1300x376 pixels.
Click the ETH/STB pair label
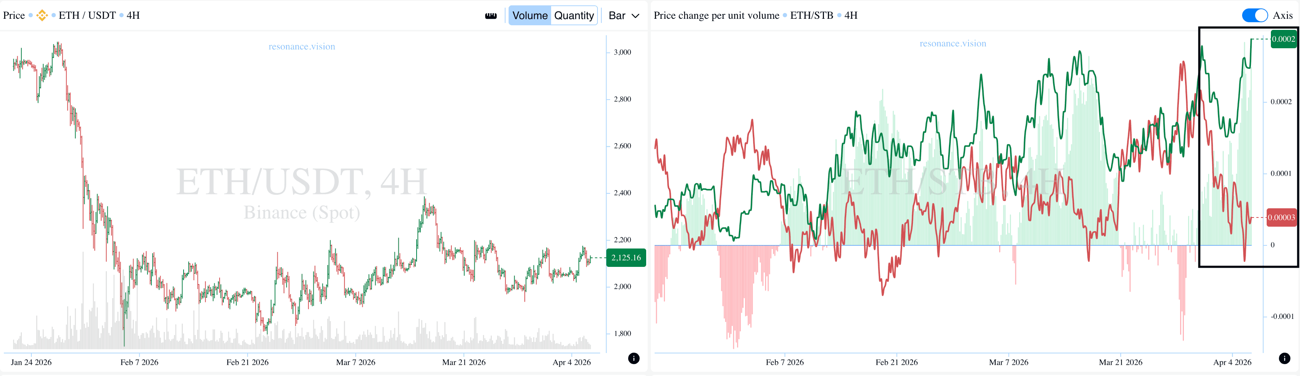point(811,16)
